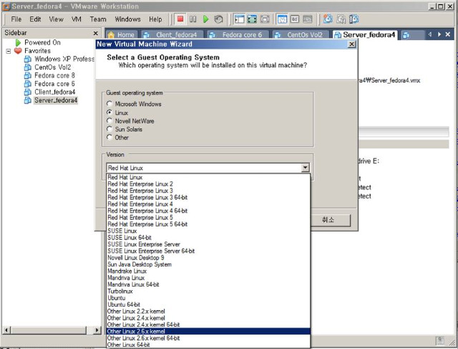Choose Turbolinux from the version list
458x349 pixels.
click(208, 291)
